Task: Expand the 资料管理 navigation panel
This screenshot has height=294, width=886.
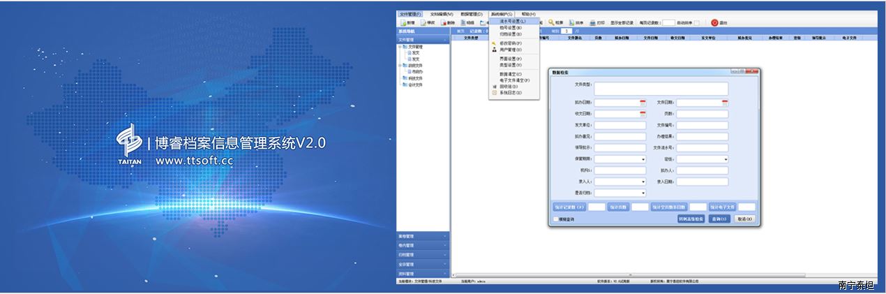Action: pos(423,274)
